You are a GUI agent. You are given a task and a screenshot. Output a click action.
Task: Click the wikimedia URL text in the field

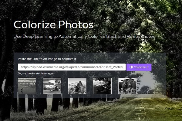tap(72, 67)
